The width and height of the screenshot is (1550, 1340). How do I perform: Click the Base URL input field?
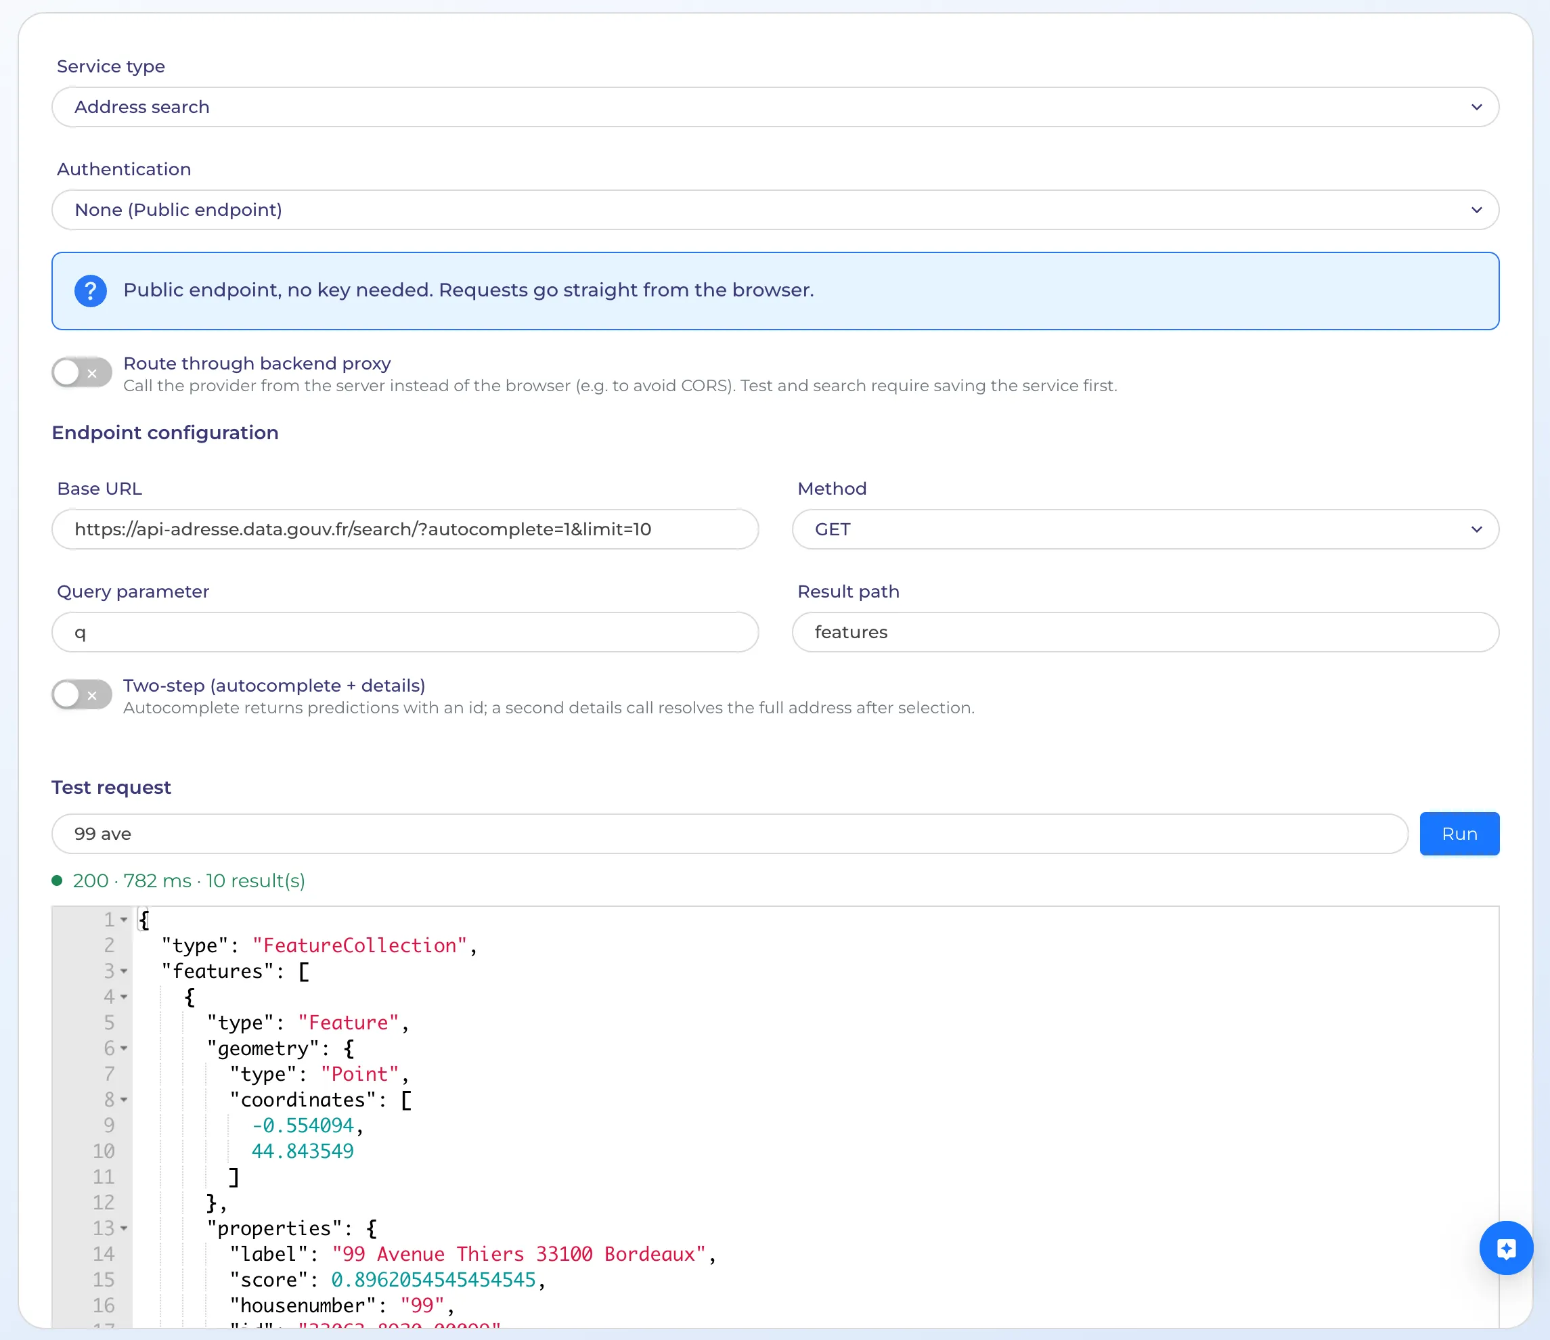[405, 529]
